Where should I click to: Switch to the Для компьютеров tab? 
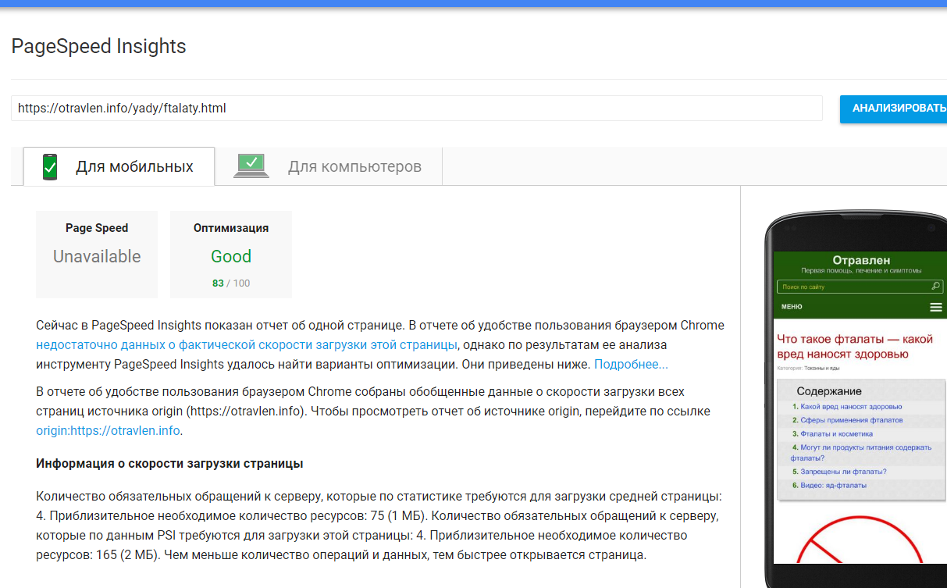pyautogui.click(x=329, y=166)
